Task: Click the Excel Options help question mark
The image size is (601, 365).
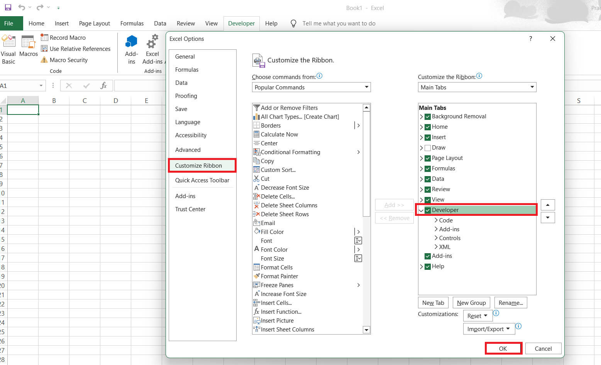Action: 531,39
